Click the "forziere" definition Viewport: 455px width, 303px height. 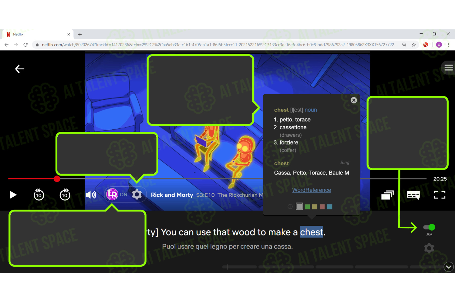click(x=289, y=143)
